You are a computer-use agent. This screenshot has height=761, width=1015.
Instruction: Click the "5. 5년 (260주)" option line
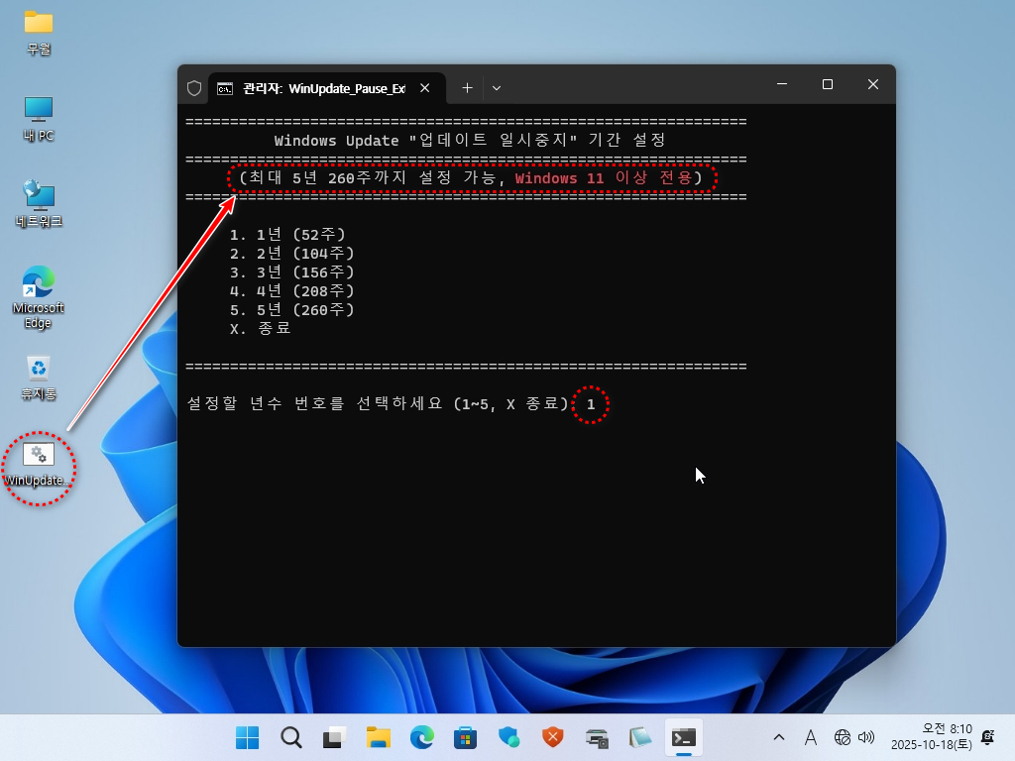[x=292, y=309]
